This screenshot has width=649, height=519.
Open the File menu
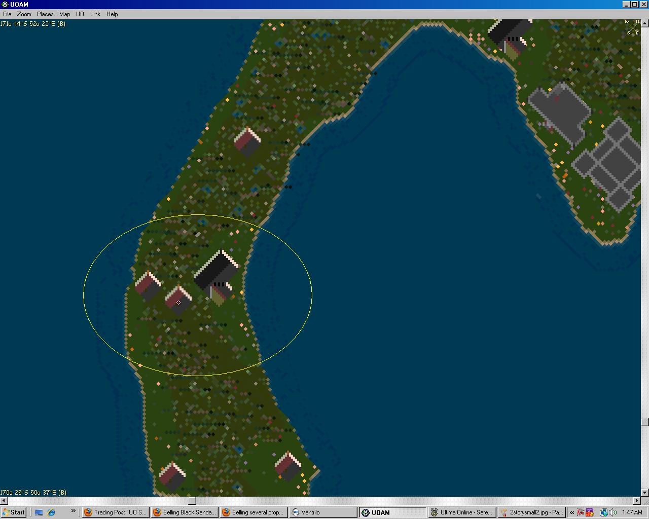tap(7, 14)
